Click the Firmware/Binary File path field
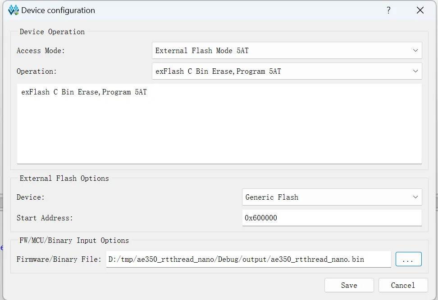 coord(248,259)
